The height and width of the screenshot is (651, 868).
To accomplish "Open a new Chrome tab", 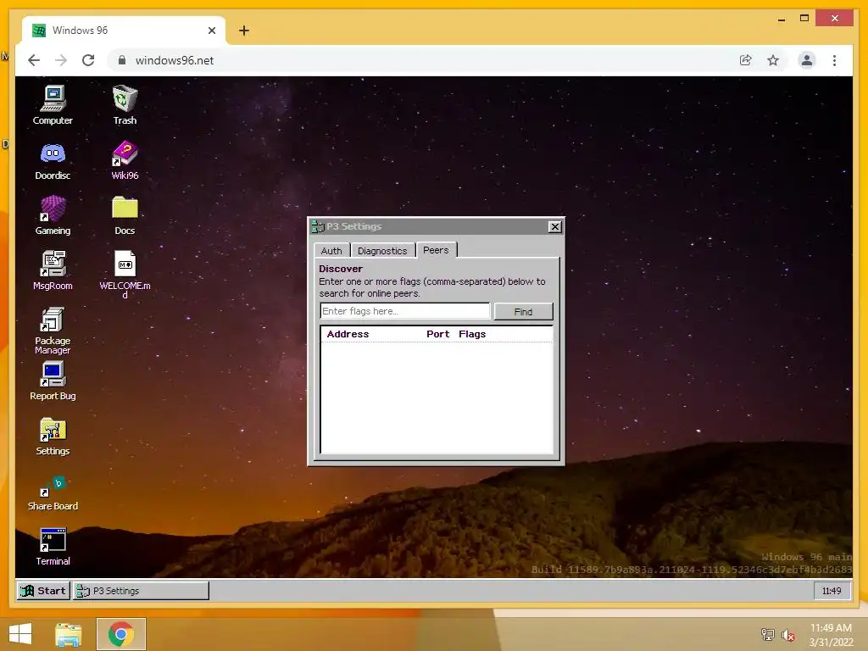I will point(243,31).
